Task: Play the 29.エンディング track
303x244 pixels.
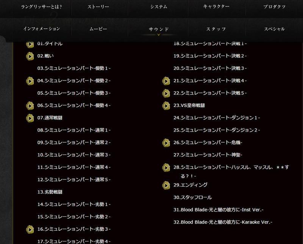Action: coord(166,185)
